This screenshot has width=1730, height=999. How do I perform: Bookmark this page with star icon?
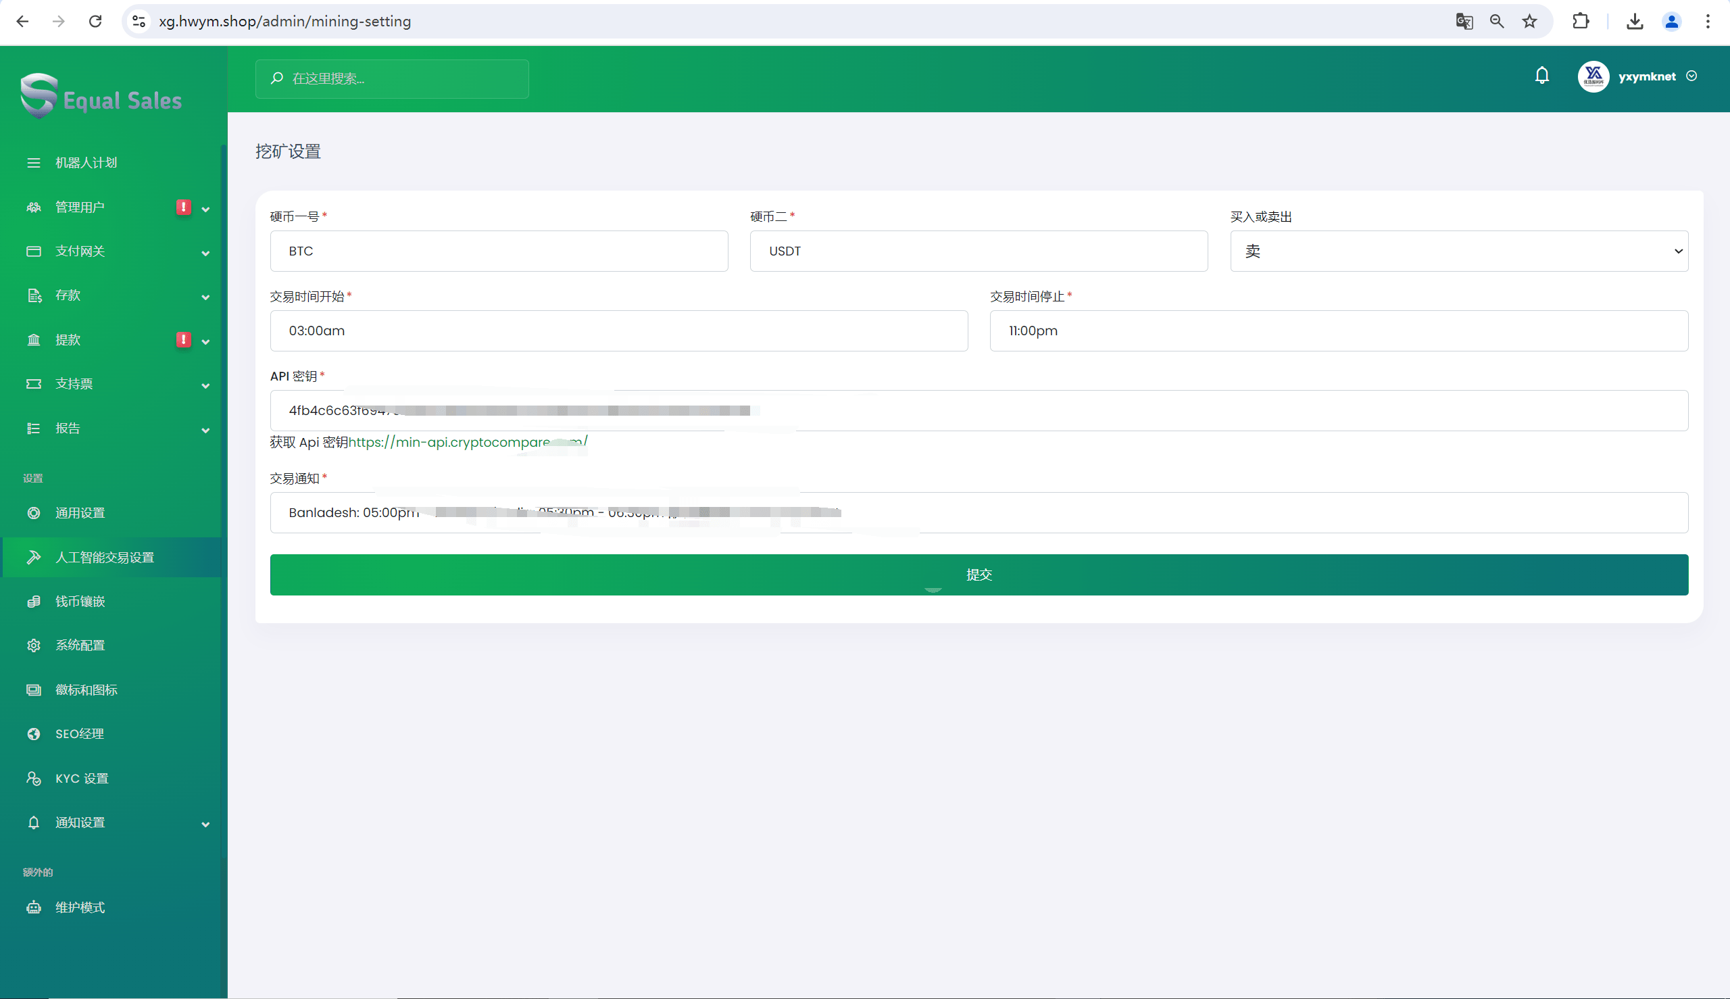pyautogui.click(x=1530, y=21)
